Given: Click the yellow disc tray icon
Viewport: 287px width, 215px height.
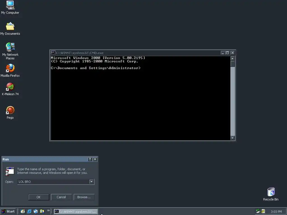Looking at the screenshot, I should [x=263, y=211].
